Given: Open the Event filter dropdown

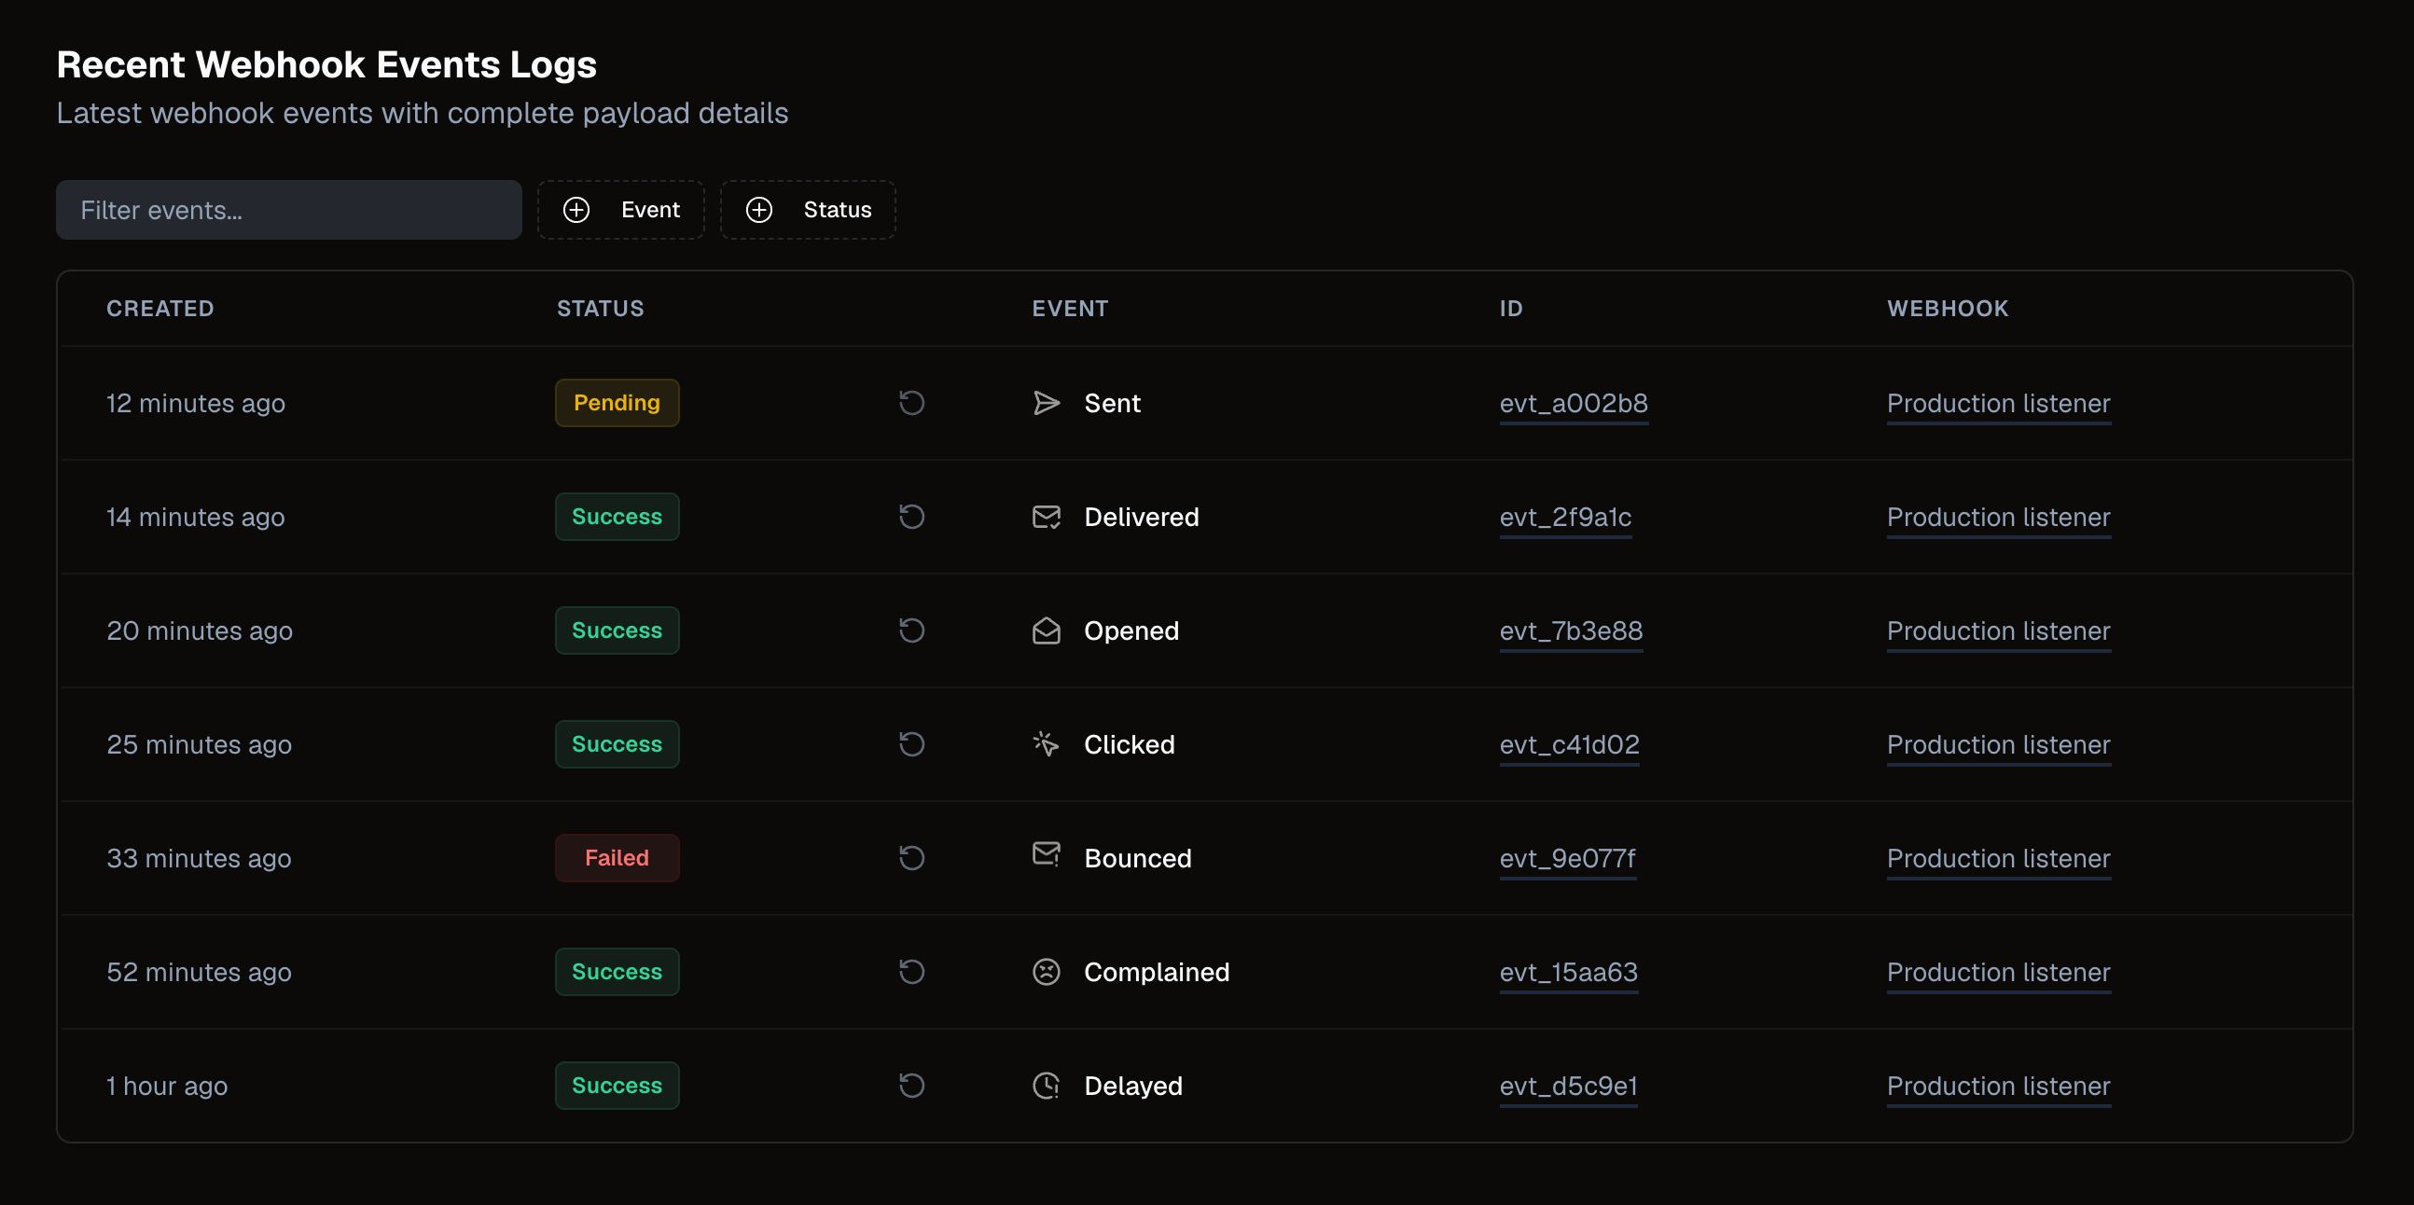Looking at the screenshot, I should [x=620, y=210].
